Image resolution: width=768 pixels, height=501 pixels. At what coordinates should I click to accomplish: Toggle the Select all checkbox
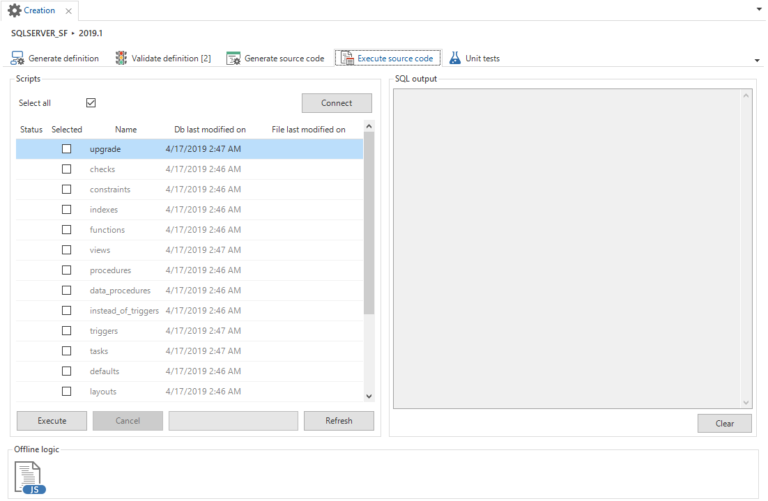pos(91,103)
